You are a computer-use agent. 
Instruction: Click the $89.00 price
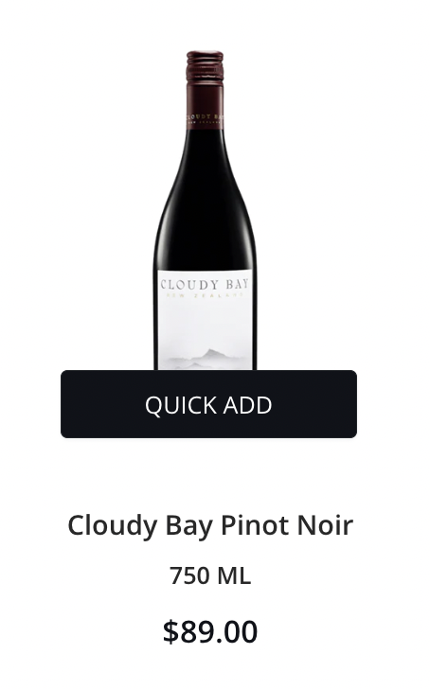click(x=210, y=631)
